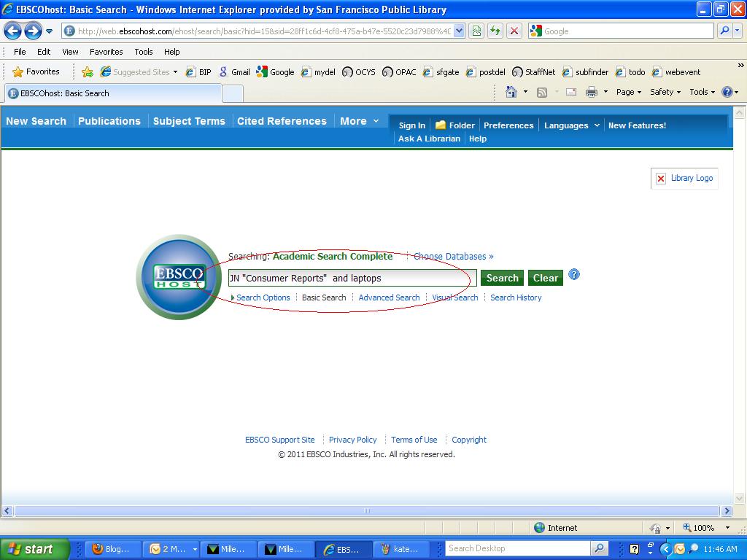
Task: Open the Favorites star button
Action: 36,72
